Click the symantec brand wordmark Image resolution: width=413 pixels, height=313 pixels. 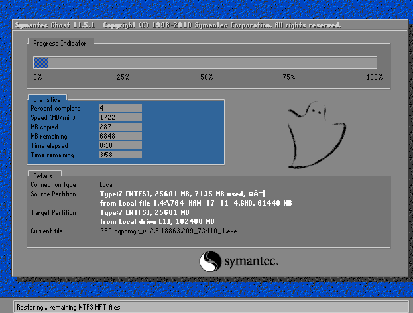[251, 262]
